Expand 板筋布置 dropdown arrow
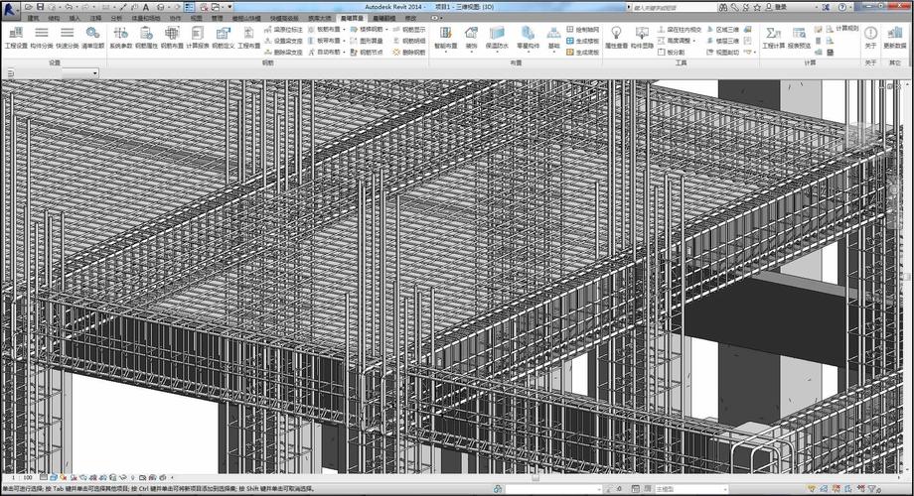Screen dimensions: 914x496 click(344, 29)
